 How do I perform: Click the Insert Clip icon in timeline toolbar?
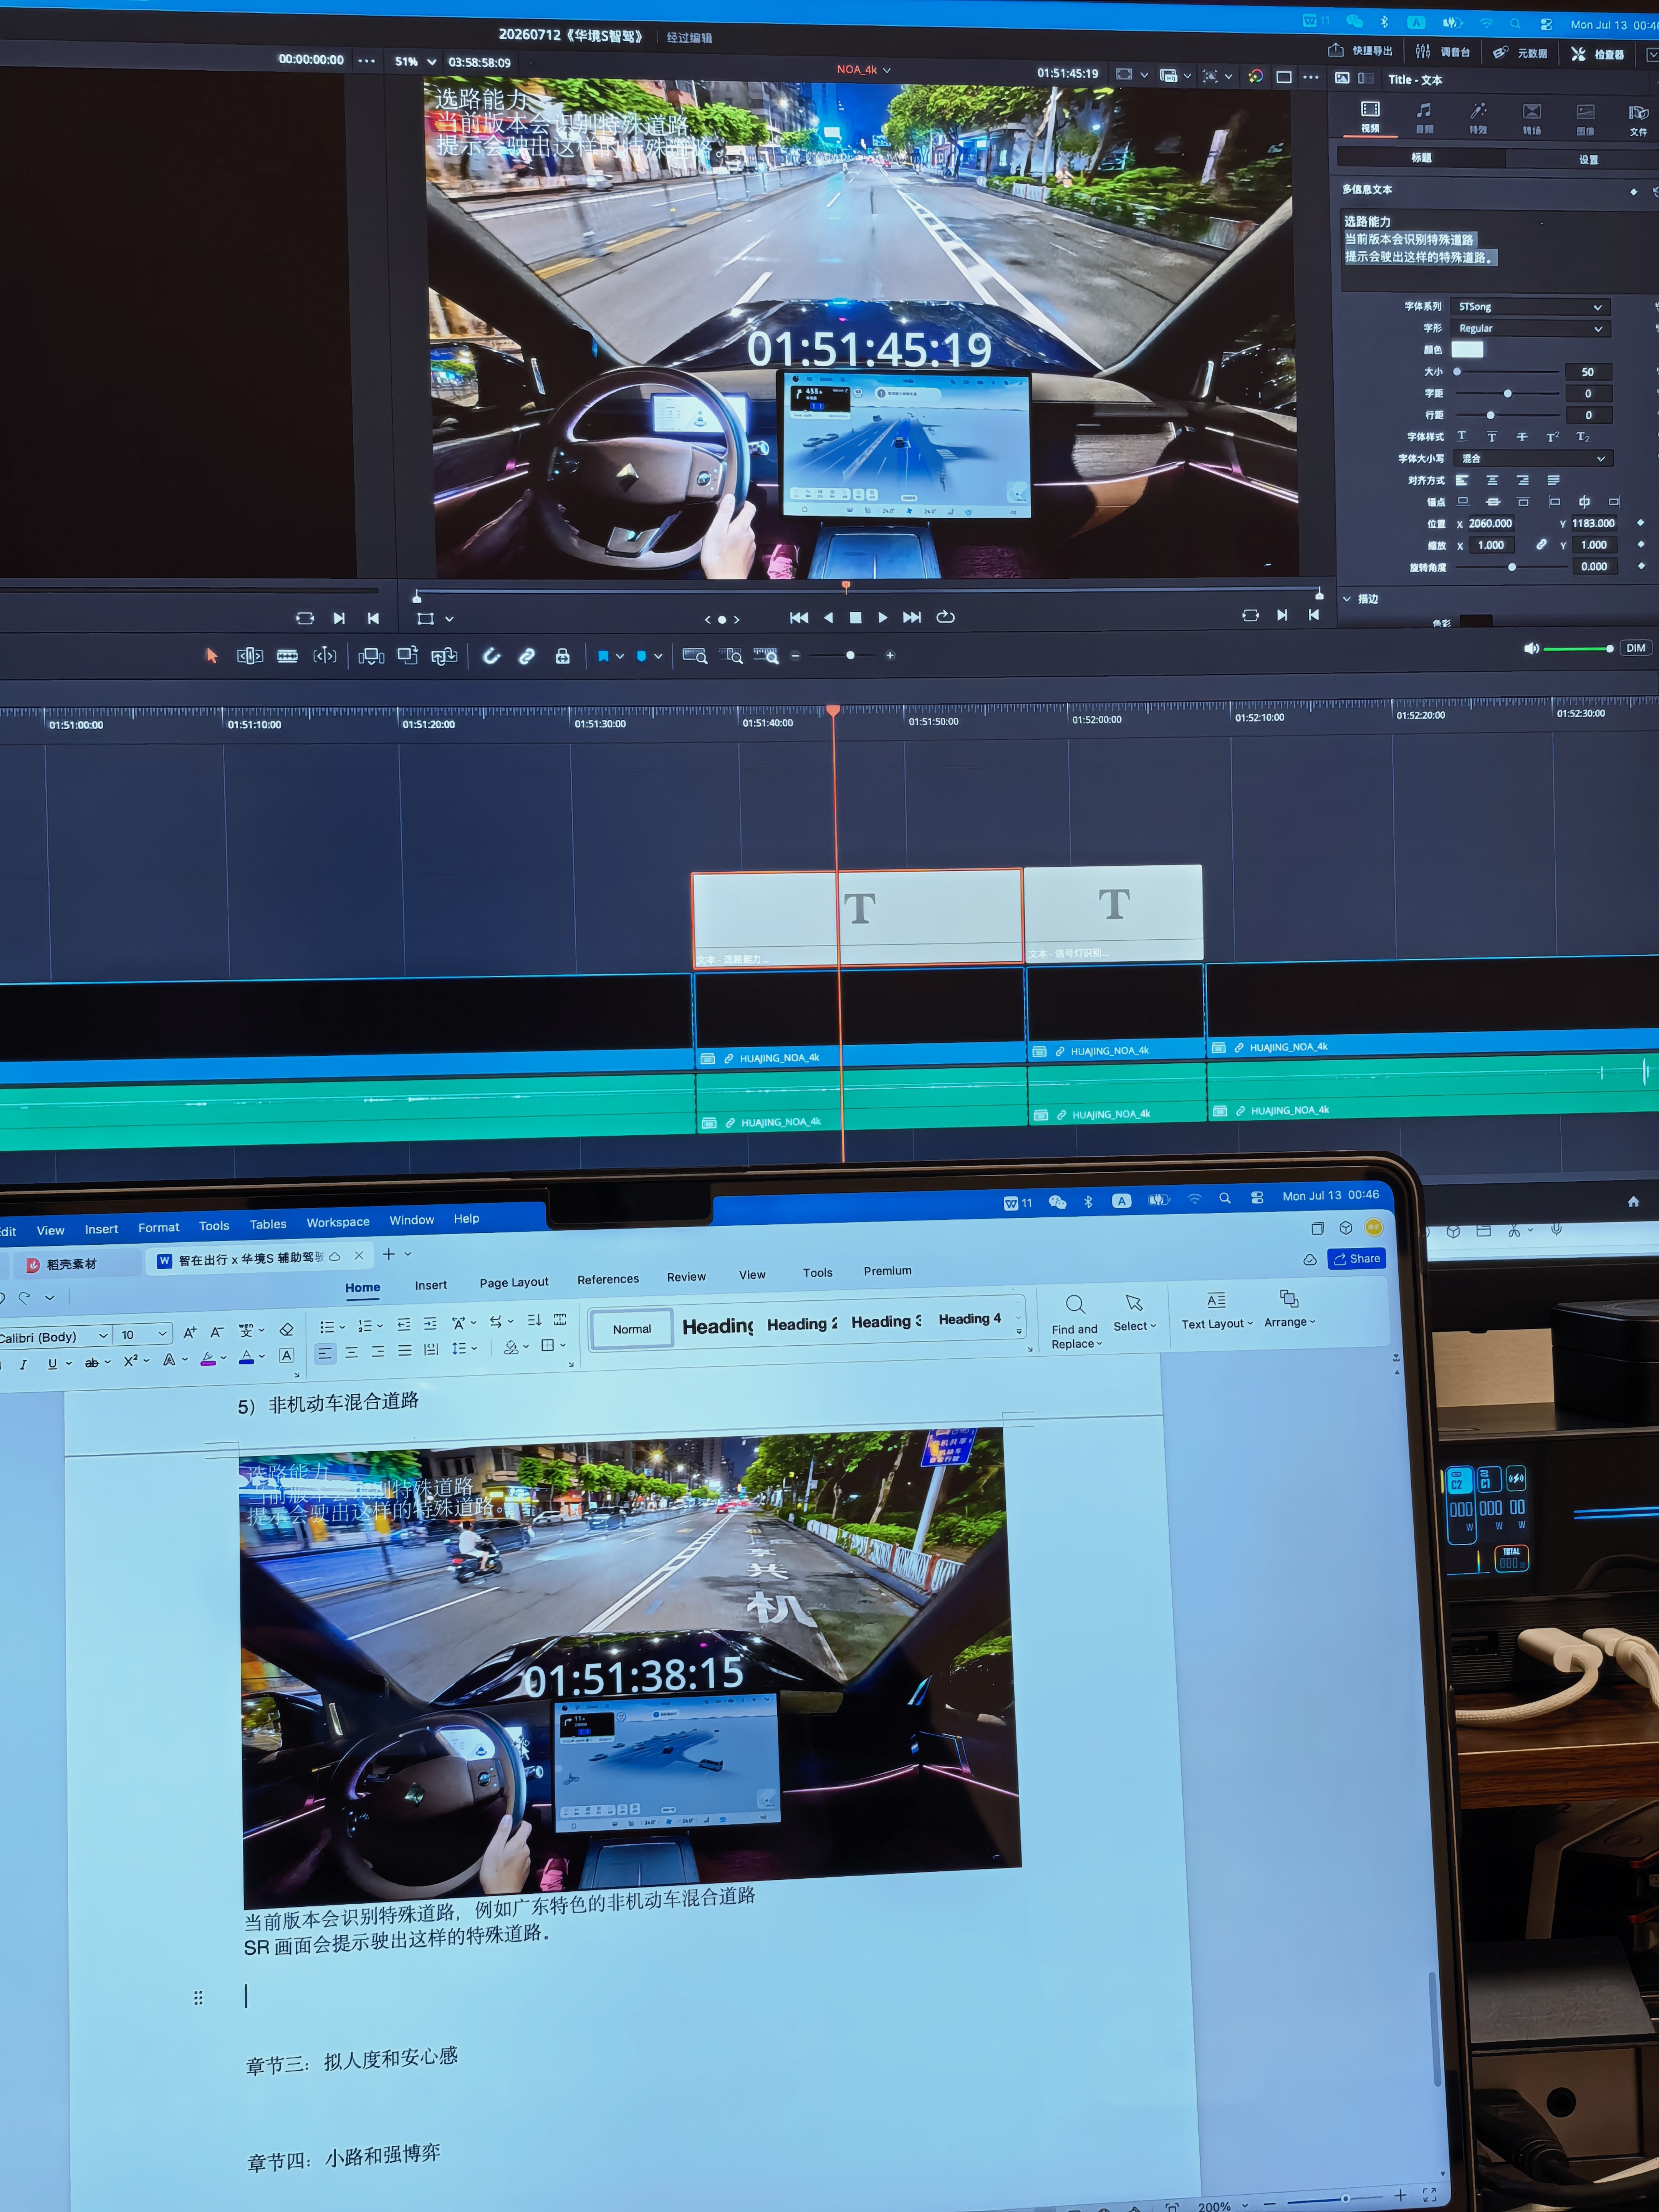371,656
